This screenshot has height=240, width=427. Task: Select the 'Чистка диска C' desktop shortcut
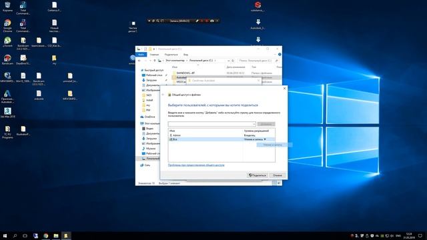[133, 27]
